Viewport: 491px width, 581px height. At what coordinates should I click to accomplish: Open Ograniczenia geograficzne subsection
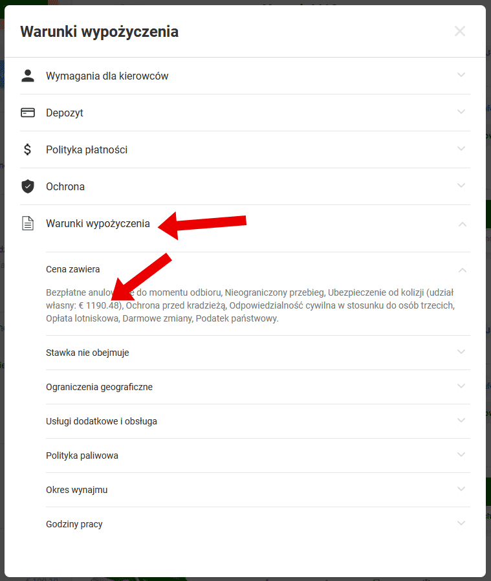(x=258, y=387)
